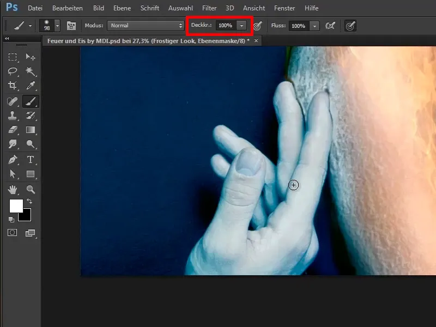Open the Datei menu
Viewport: 436px width, 327px height.
point(35,8)
